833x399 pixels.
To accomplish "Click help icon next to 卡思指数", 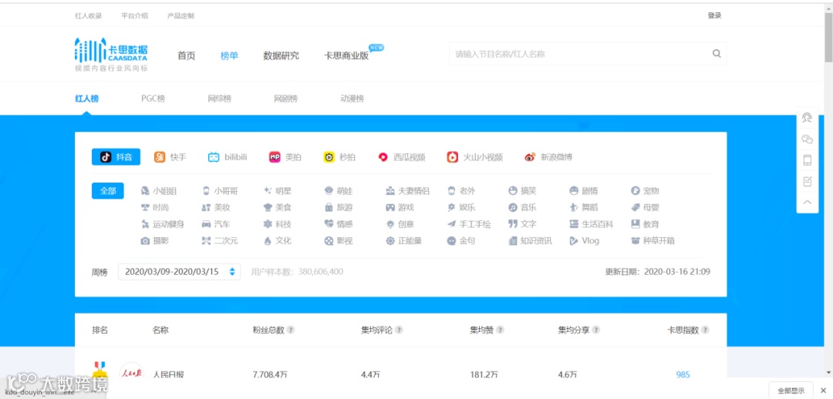I will [x=705, y=330].
